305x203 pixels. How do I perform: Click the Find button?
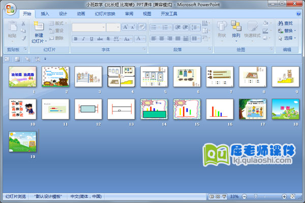click(x=285, y=23)
